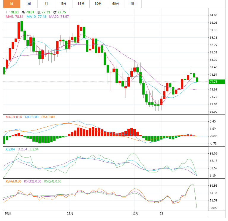This screenshot has width=228, height=221.
Task: Open the 15分 interval tab
Action: click(x=81, y=4)
